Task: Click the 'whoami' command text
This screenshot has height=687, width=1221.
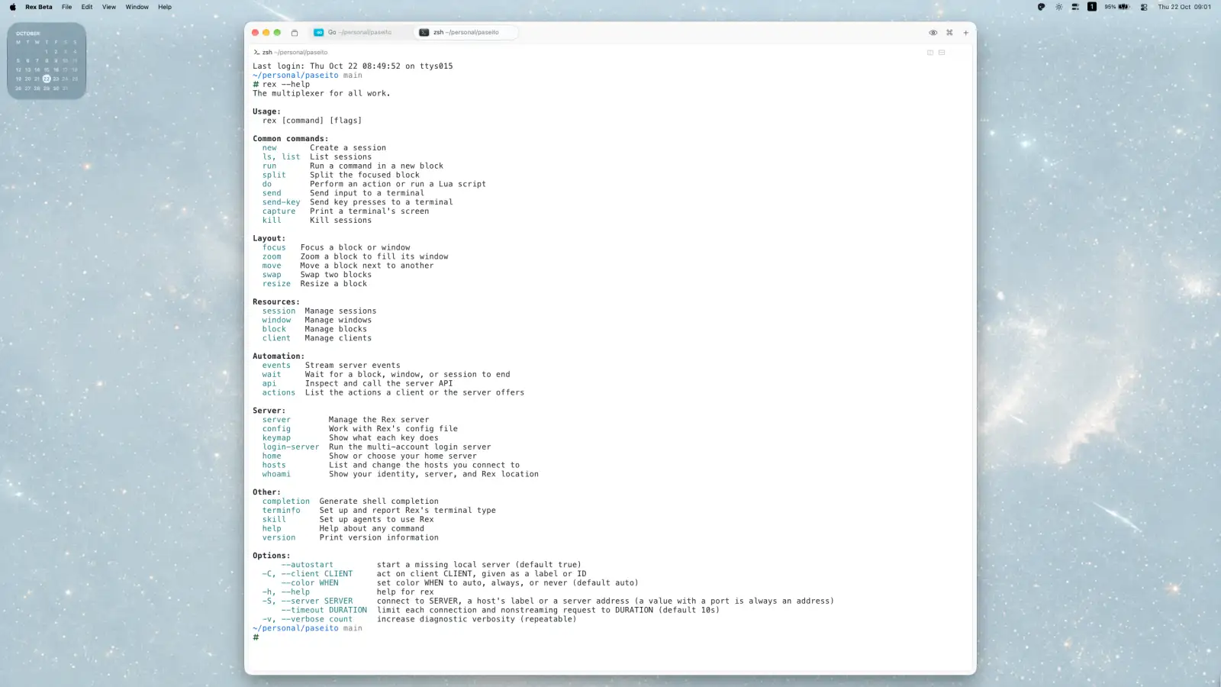Action: [x=276, y=474]
